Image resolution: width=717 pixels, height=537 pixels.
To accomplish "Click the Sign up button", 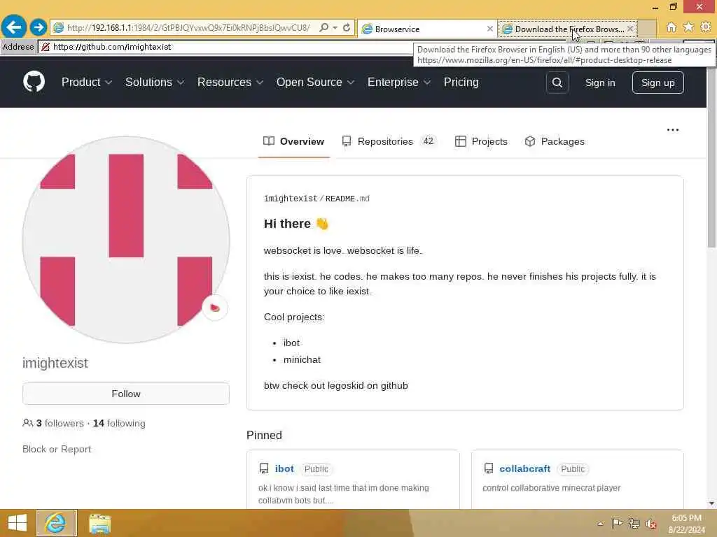I will 657,83.
